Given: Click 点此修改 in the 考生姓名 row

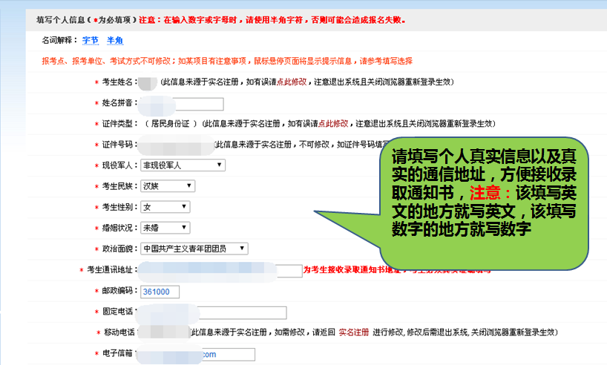Looking at the screenshot, I should pyautogui.click(x=288, y=82).
